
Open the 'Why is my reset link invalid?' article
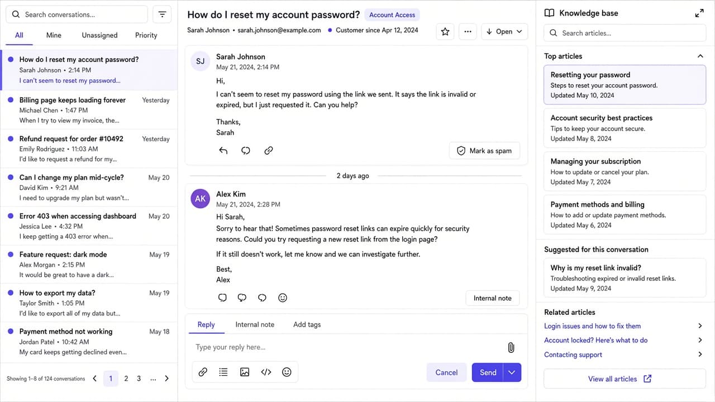coord(625,278)
